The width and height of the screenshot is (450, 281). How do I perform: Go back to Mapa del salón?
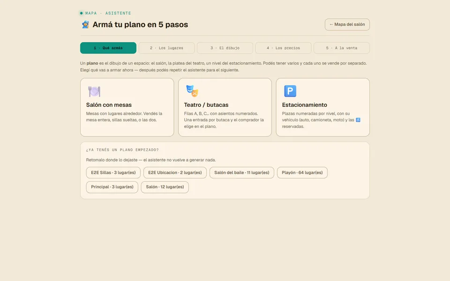tap(347, 25)
